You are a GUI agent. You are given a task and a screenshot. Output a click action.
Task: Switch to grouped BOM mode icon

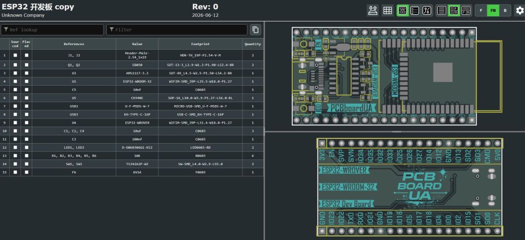tap(402, 10)
